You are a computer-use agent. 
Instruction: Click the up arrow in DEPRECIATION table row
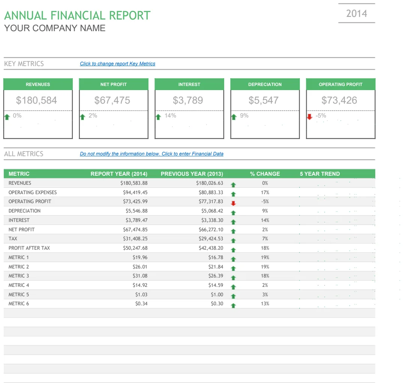click(234, 213)
